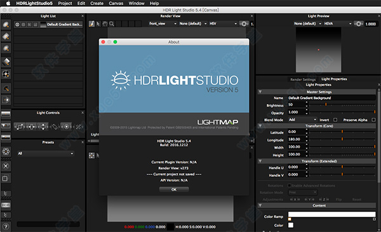The height and width of the screenshot is (232, 381).
Task: Close the Light List panel
Action: click(83, 16)
